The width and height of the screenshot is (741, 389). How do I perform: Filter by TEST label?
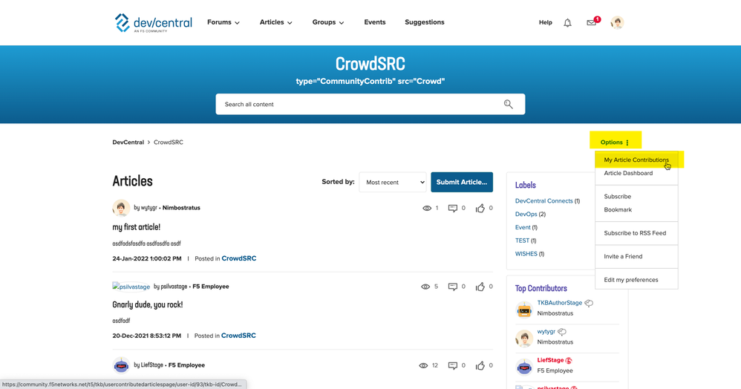tap(522, 241)
